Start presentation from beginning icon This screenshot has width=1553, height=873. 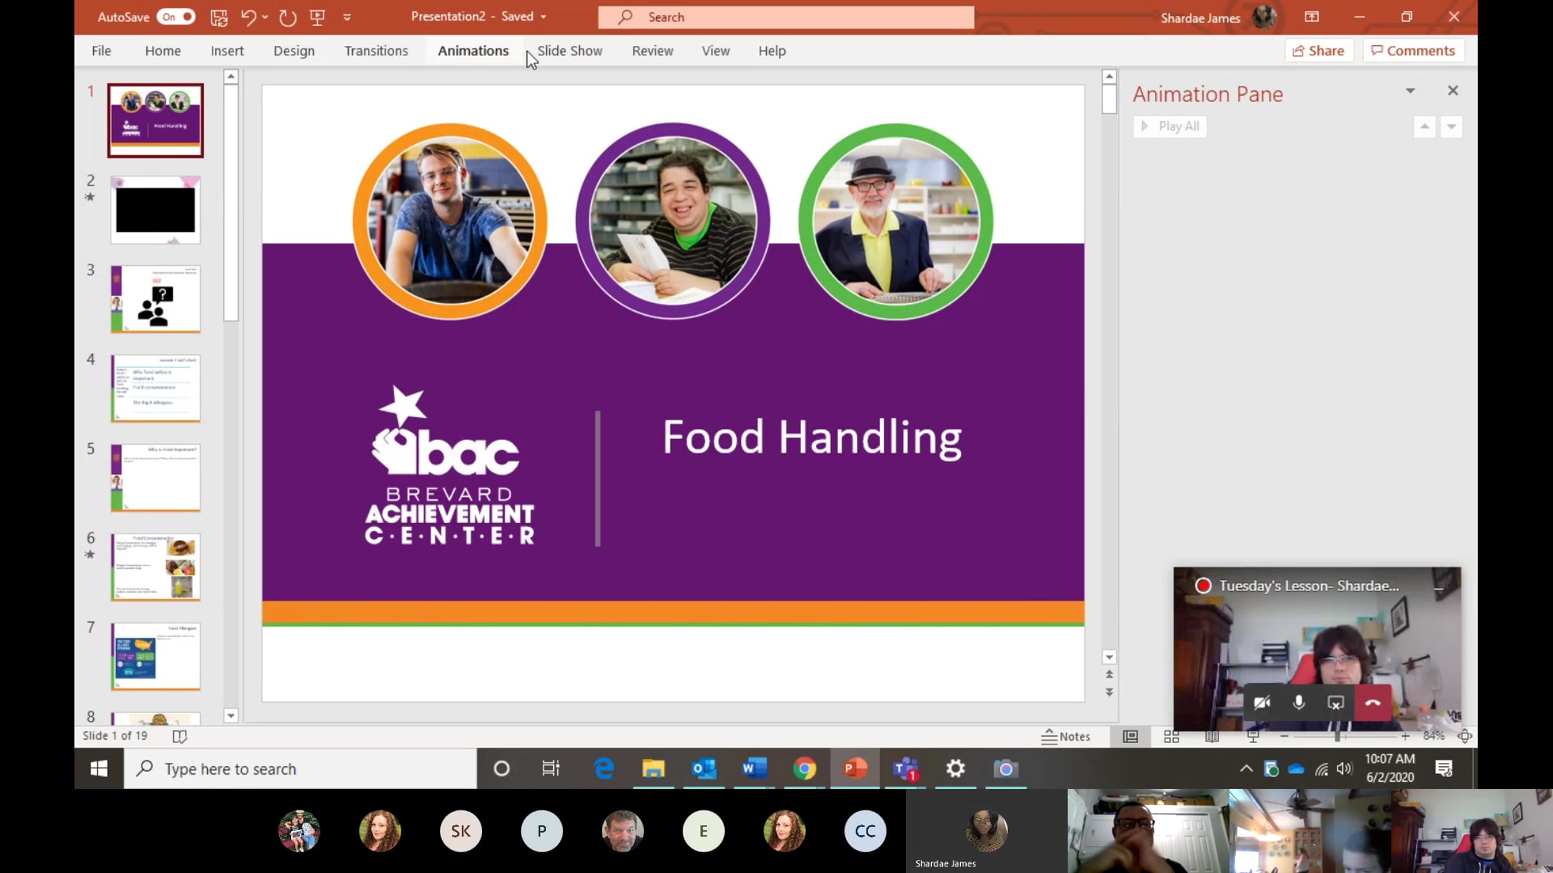pyautogui.click(x=317, y=17)
